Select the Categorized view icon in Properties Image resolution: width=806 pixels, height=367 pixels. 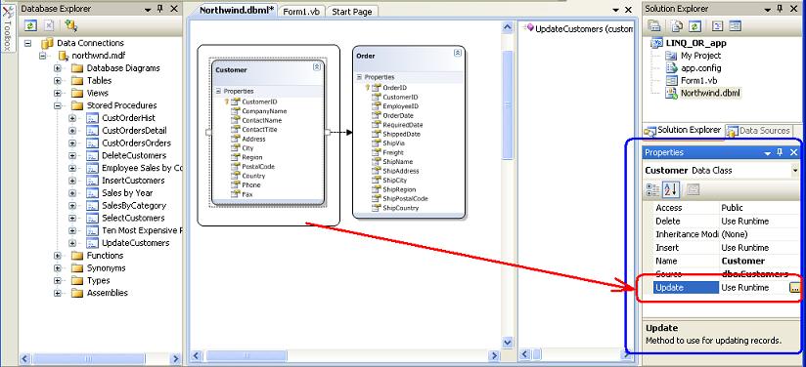coord(652,190)
